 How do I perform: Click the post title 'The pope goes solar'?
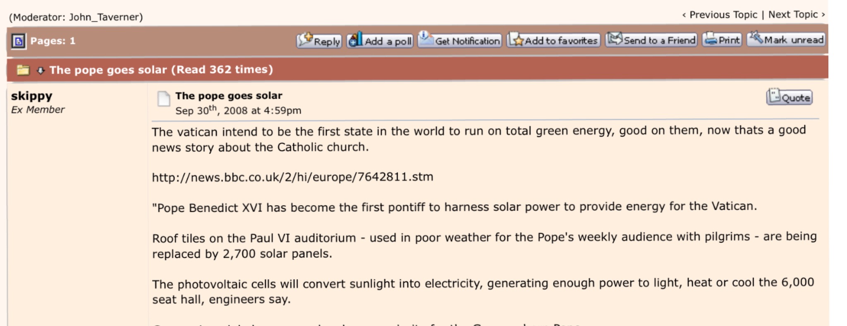228,96
